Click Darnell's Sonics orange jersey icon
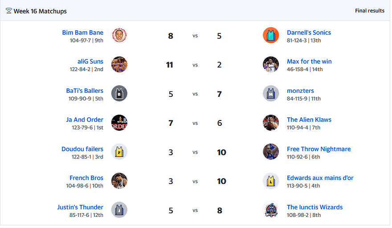Image resolution: width=392 pixels, height=228 pixels. pos(271,36)
